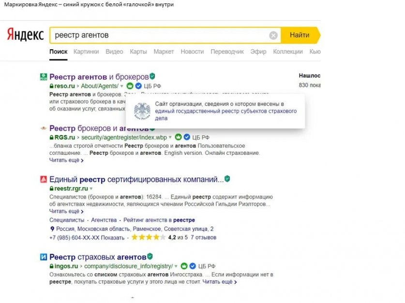Click the map pin icon before Россия address

tap(52, 229)
